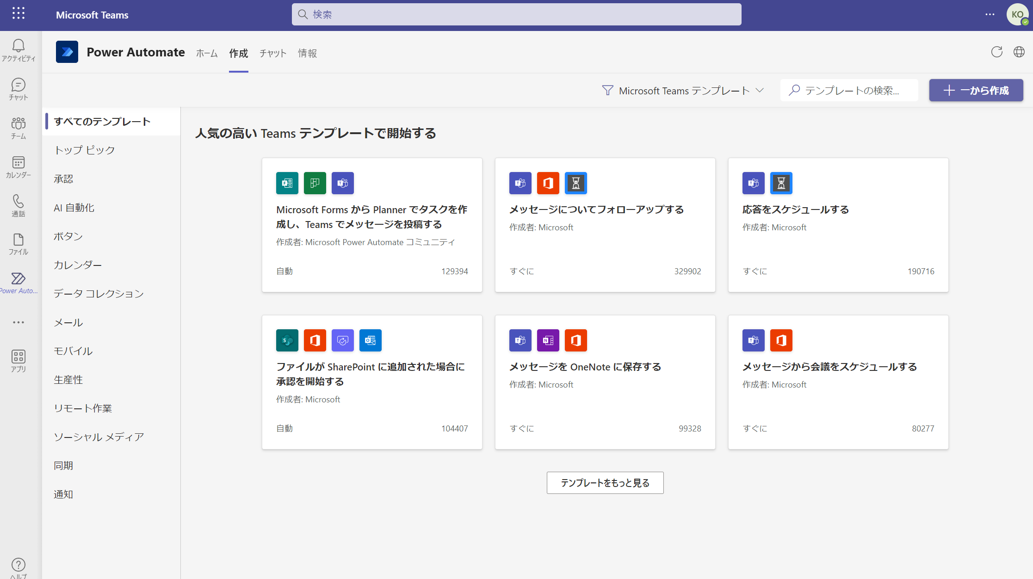
Task: Open ファイル files in the left rail
Action: (x=19, y=244)
